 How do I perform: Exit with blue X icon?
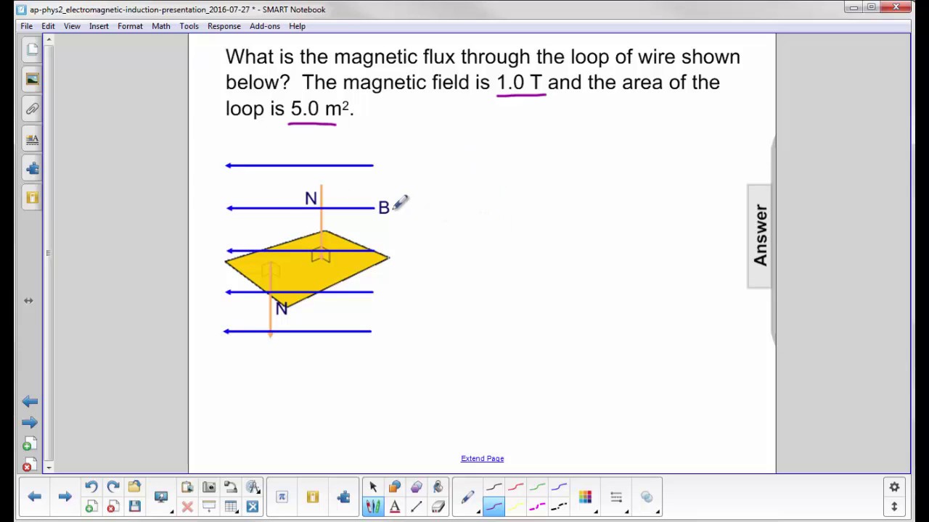[252, 507]
